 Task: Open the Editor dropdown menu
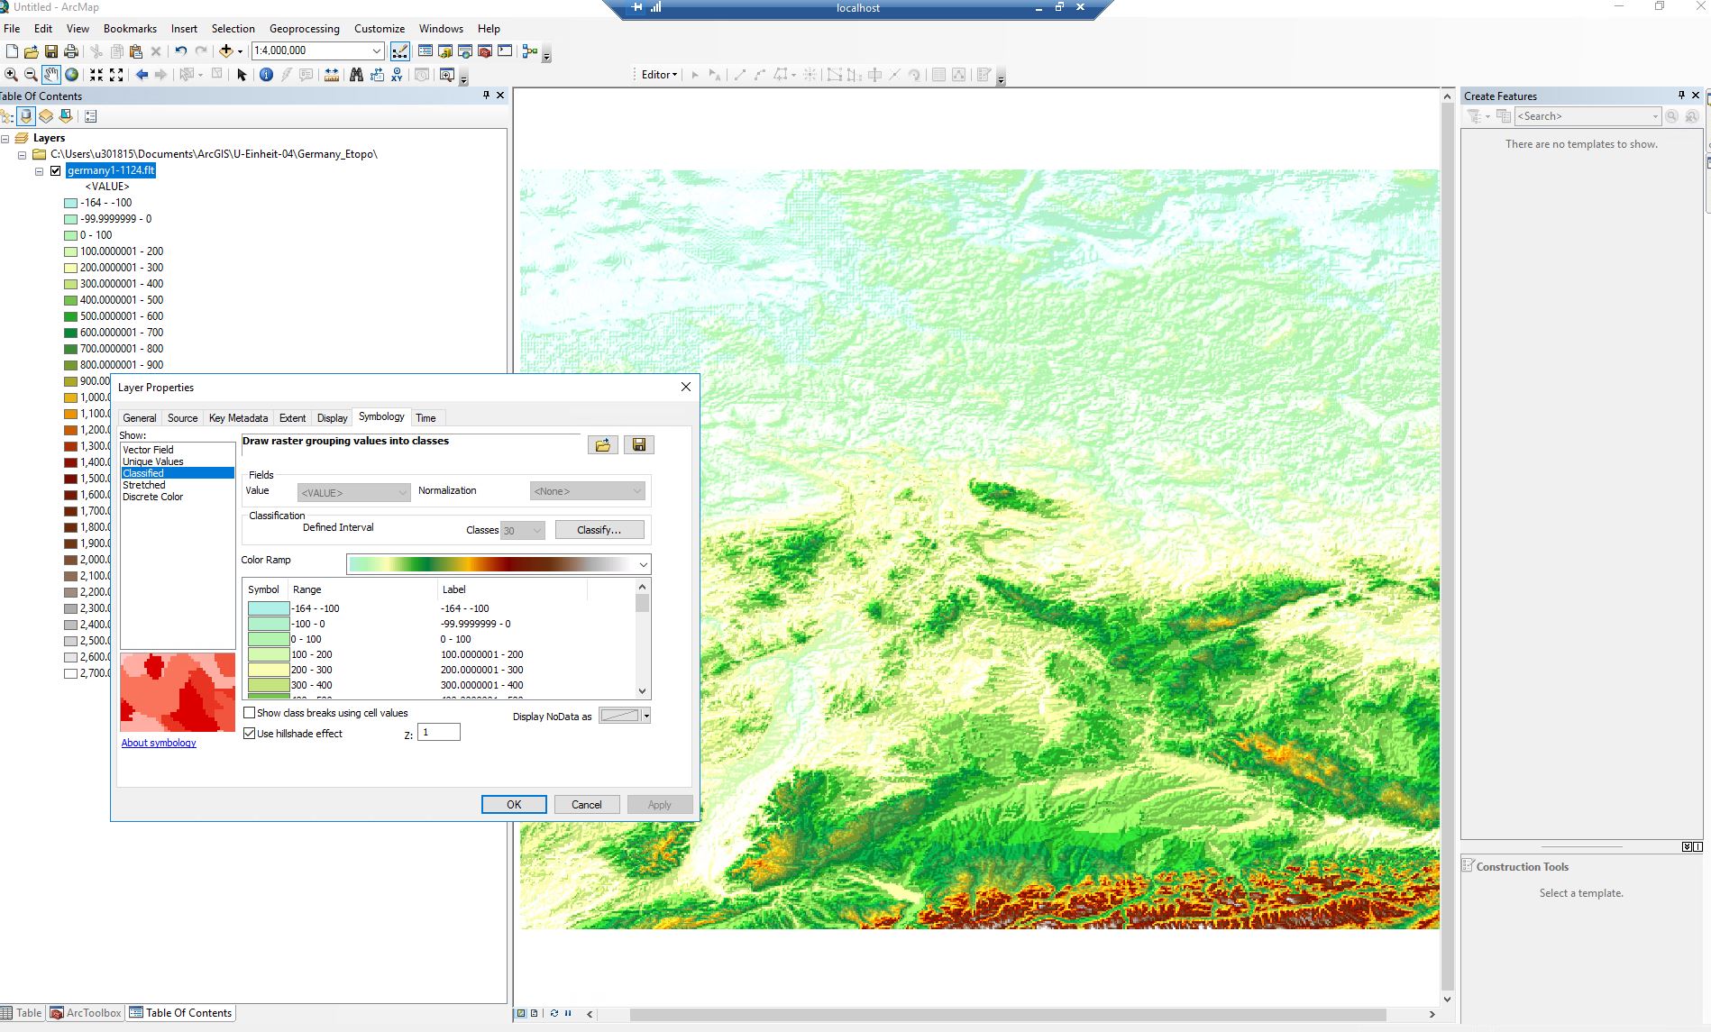(656, 74)
